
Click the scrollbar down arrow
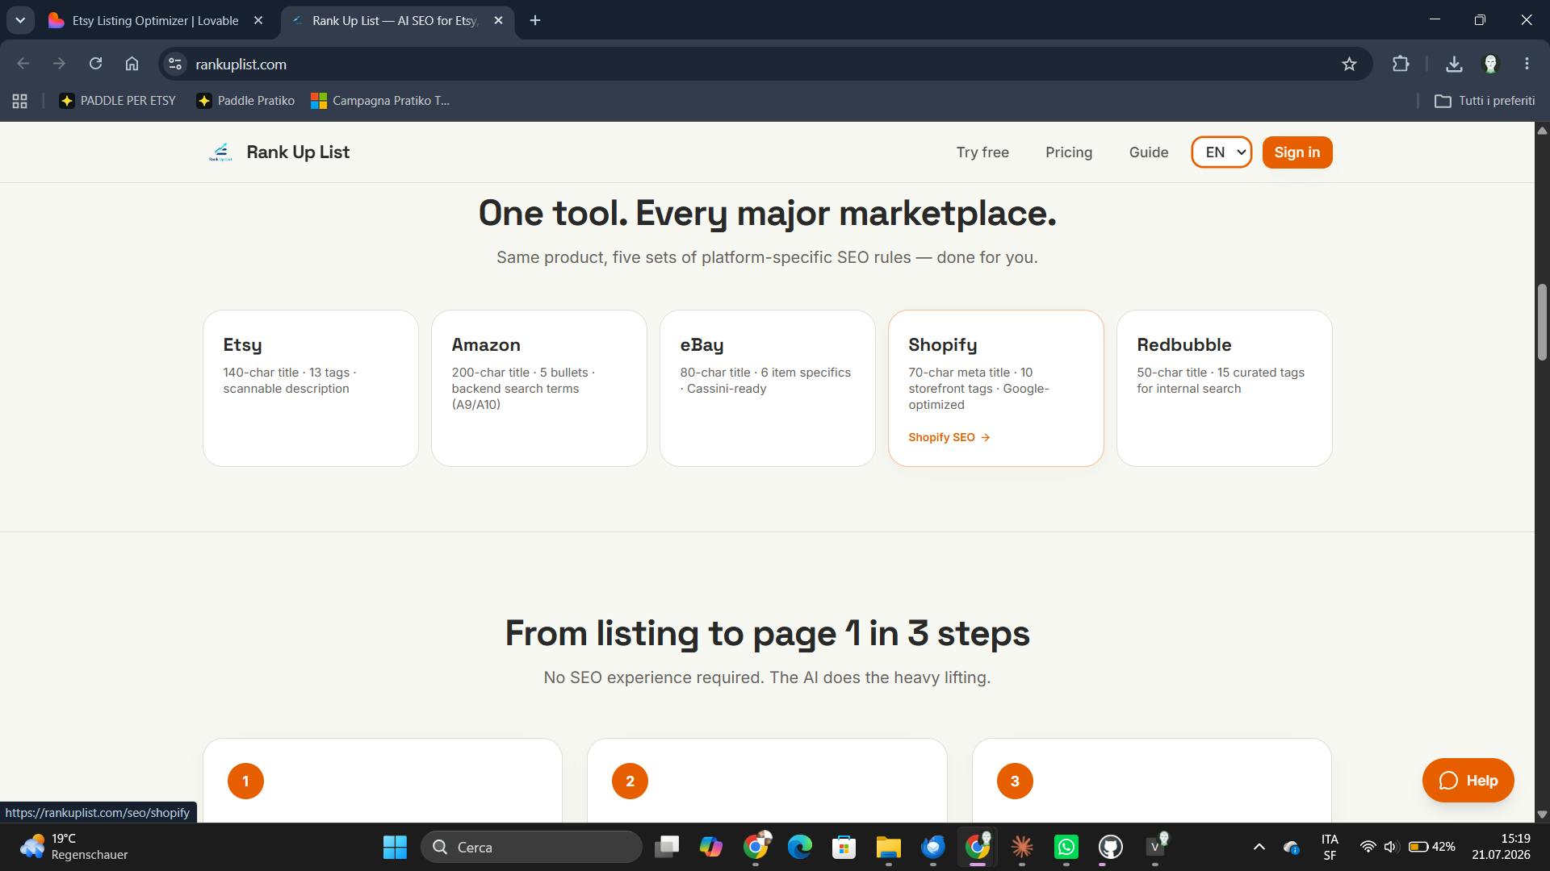(1542, 815)
